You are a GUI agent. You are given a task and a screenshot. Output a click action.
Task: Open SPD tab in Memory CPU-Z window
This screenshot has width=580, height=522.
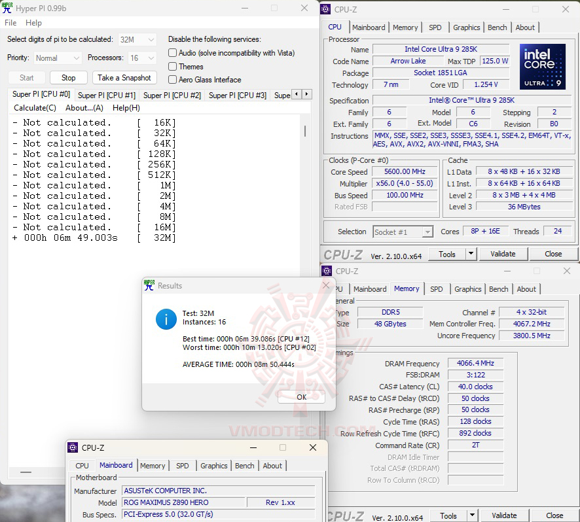[x=436, y=289]
